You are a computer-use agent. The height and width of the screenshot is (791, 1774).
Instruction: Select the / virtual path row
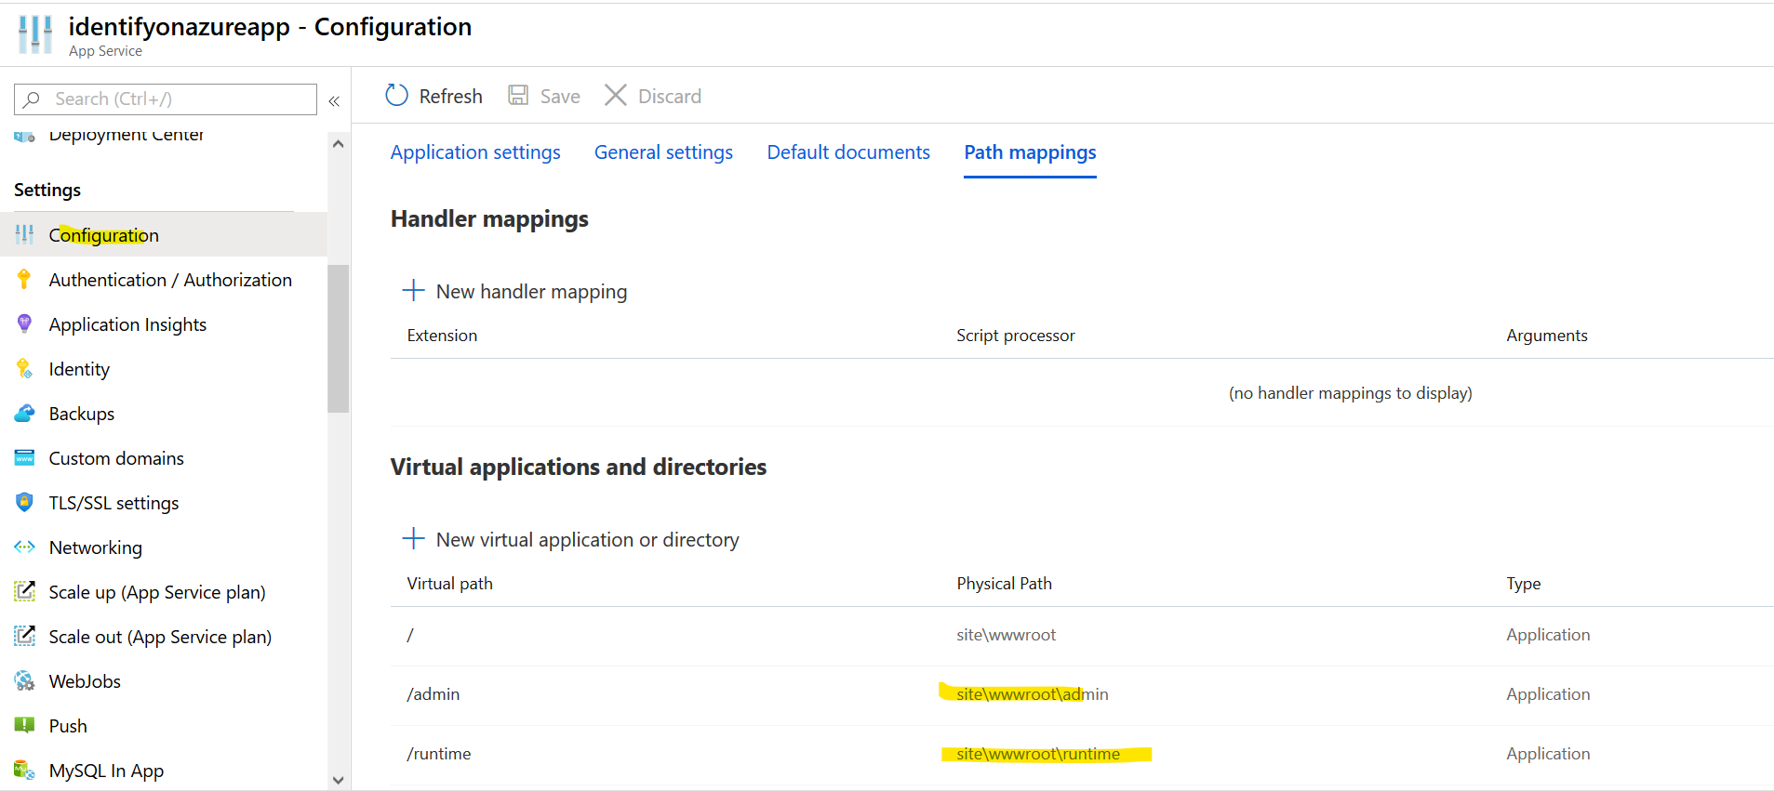point(1082,636)
